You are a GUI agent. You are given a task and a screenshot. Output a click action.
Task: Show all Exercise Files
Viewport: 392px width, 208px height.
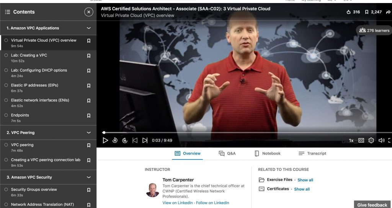pos(305,180)
